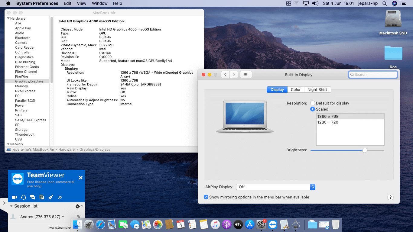Uncheck Show mirroring options in menu bar
413x232 pixels.
(x=206, y=197)
